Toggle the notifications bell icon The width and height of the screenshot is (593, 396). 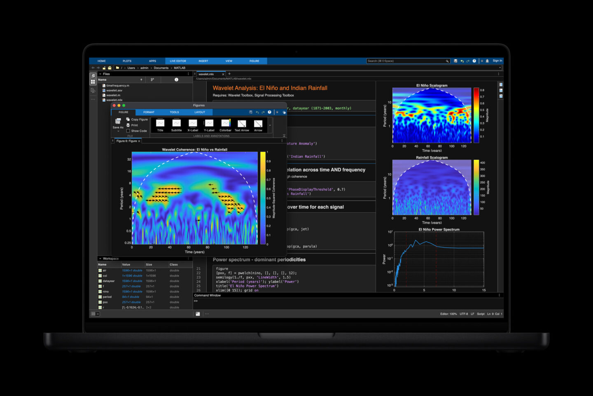tap(487, 61)
